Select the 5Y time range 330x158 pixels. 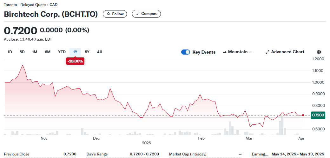click(x=87, y=52)
